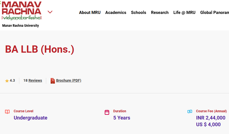Click the gold rating star icon
Viewport: 229px width, 134px height.
click(x=7, y=81)
